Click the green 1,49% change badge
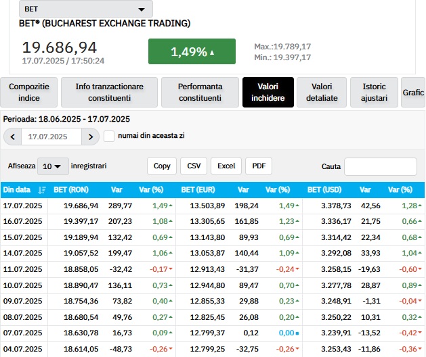426x357 pixels. click(x=192, y=51)
